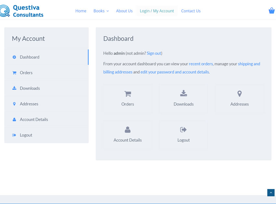Click Logout in the sidebar menu
This screenshot has height=204, width=276.
(26, 135)
